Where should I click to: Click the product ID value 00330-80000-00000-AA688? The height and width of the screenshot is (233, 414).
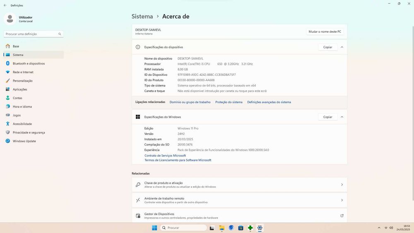[196, 80]
